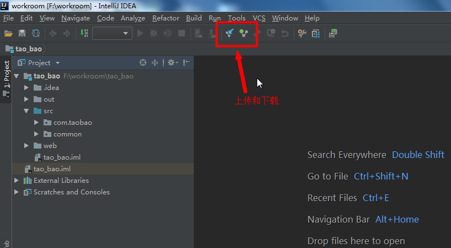Viewport: 451px width, 248px height.
Task: Select the highlighted tao_bao.iml row
Action: point(102,169)
